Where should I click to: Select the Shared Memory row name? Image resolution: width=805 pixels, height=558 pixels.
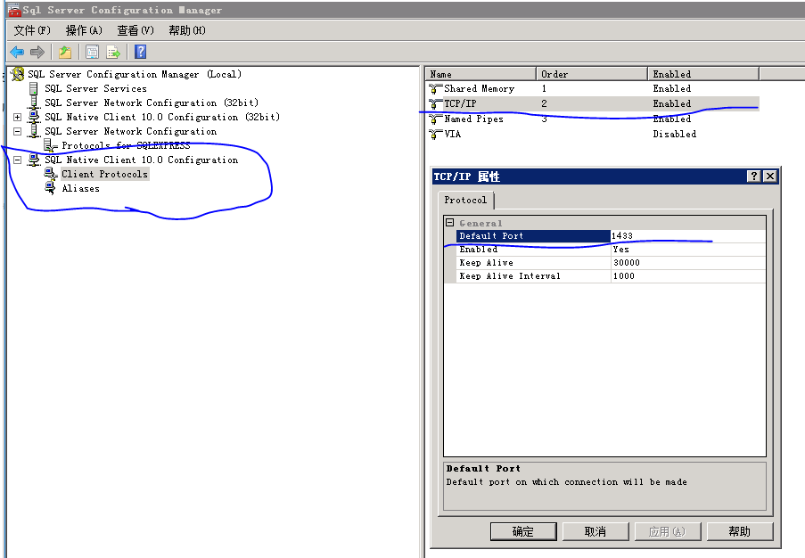pos(479,89)
